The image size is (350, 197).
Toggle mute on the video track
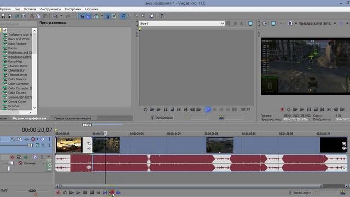tap(42, 139)
